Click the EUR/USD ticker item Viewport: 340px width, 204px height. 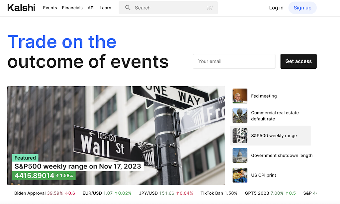point(107,193)
